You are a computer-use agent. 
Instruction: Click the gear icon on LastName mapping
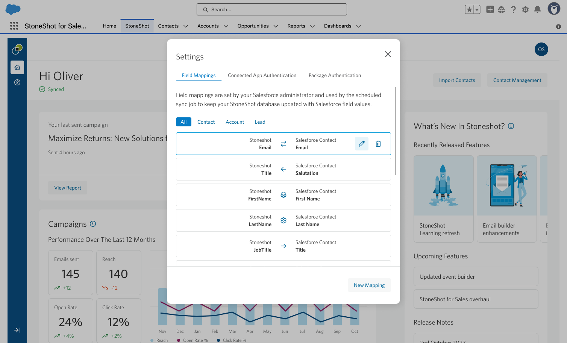[283, 220]
